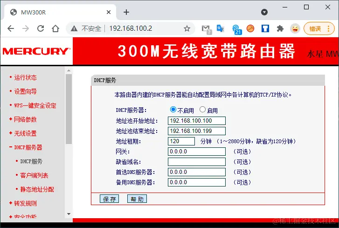The height and width of the screenshot is (228, 339).
Task: Click the DHCP服务 panel title
Action: tap(105, 80)
